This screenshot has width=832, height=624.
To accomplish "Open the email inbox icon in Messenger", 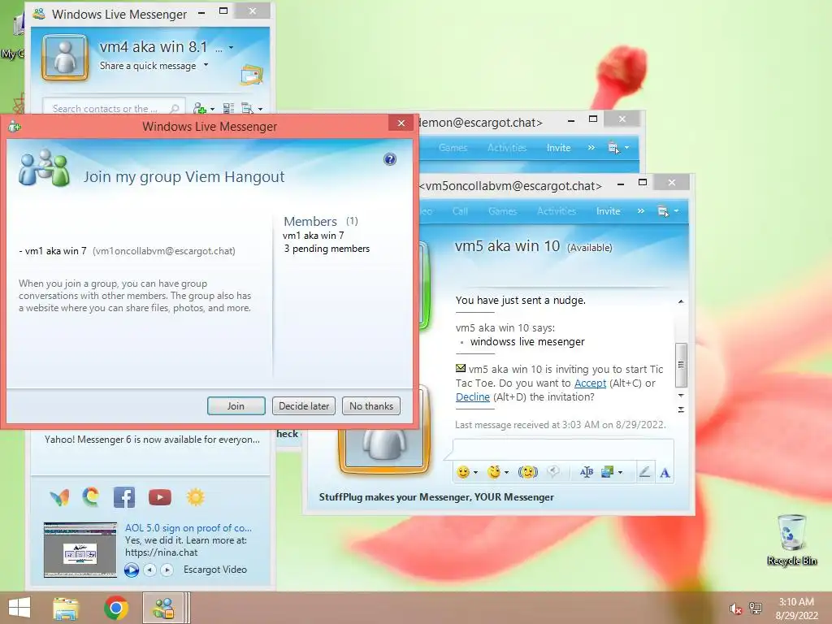I will pos(252,74).
